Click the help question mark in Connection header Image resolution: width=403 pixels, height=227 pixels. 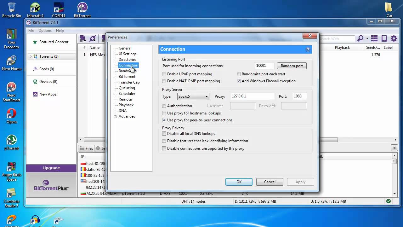308,49
